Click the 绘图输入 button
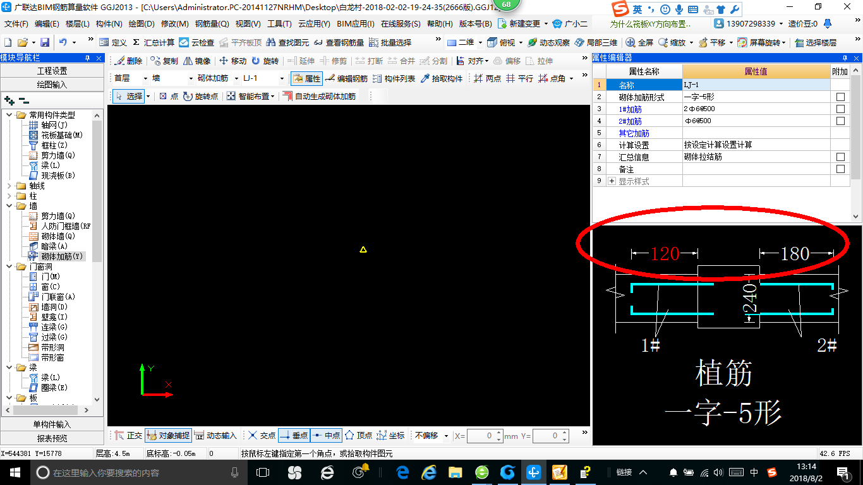 coord(52,84)
